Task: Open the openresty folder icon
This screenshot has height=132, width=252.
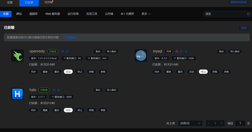Action: point(63,51)
